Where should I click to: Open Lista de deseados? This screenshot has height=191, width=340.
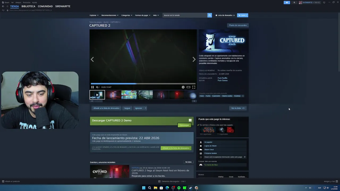pyautogui.click(x=225, y=15)
